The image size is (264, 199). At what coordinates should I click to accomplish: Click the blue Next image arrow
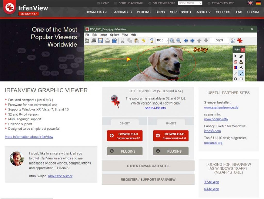192,41
